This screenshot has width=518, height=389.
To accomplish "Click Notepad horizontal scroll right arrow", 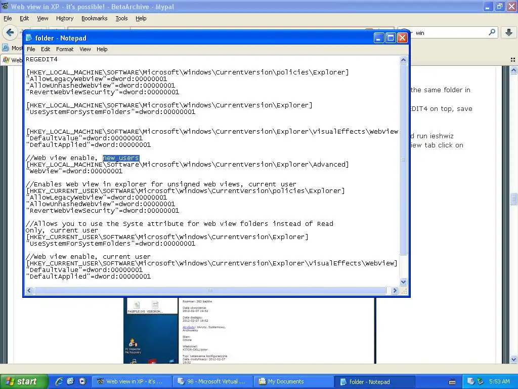I will coord(395,290).
